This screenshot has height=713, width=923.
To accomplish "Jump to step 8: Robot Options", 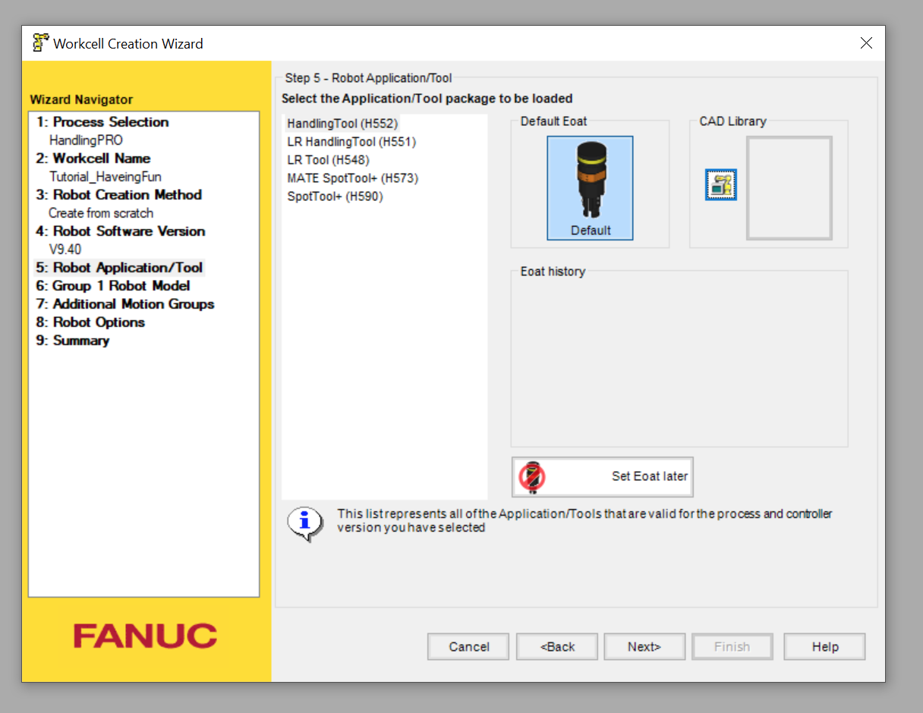I will point(90,322).
